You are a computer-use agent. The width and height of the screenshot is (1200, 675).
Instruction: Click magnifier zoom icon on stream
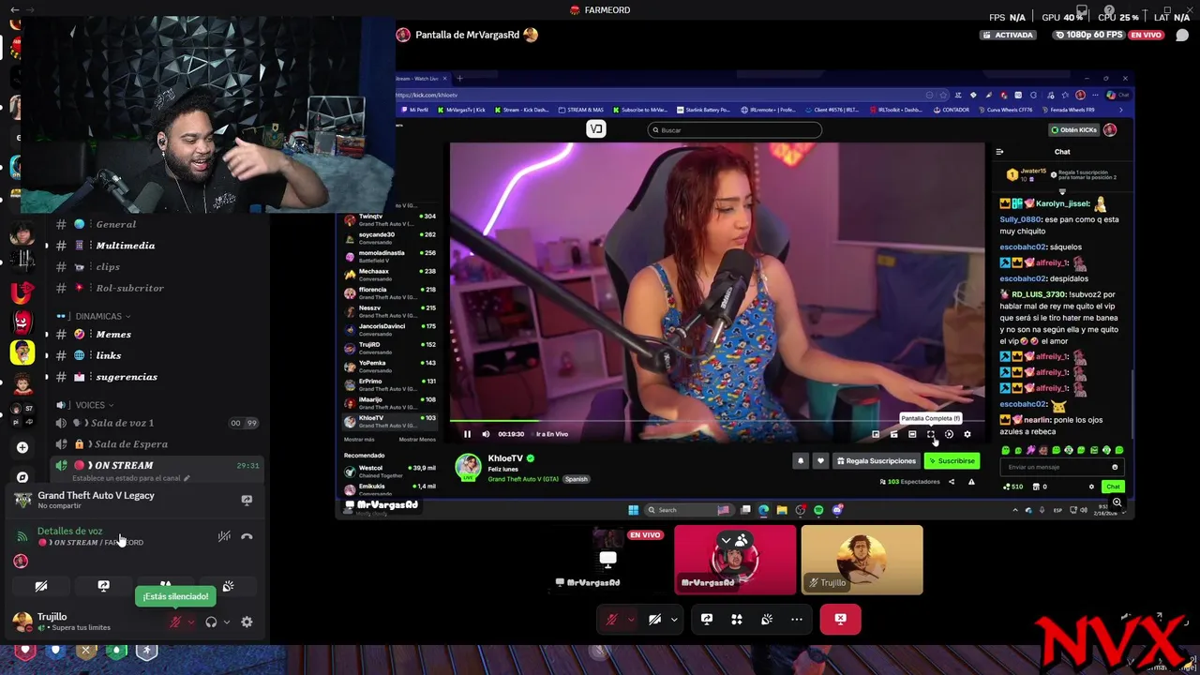click(x=1117, y=503)
